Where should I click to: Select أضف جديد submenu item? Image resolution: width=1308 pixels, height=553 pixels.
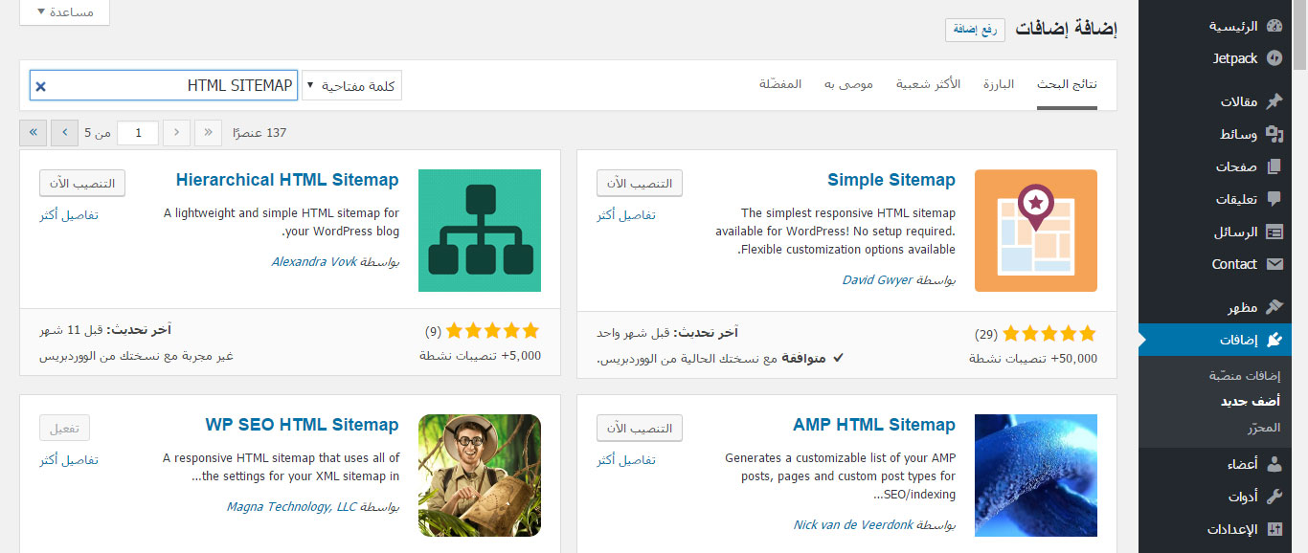pos(1251,402)
